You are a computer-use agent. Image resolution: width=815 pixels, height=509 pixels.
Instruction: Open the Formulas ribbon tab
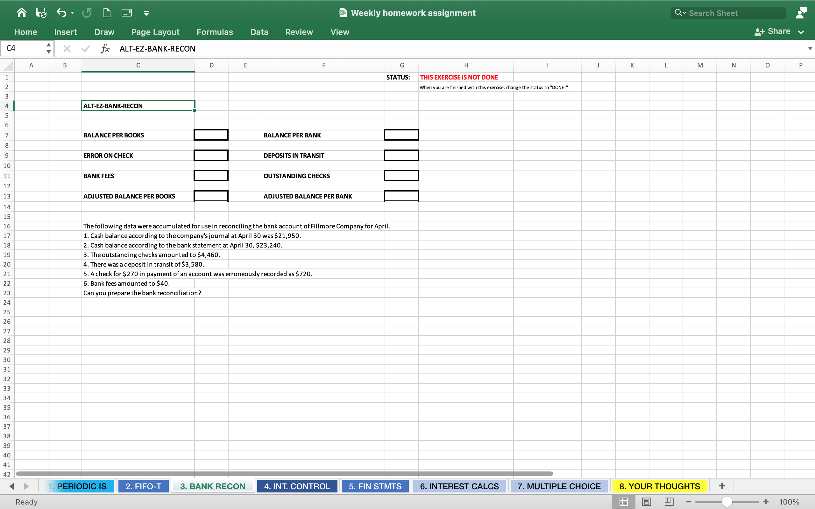(215, 32)
